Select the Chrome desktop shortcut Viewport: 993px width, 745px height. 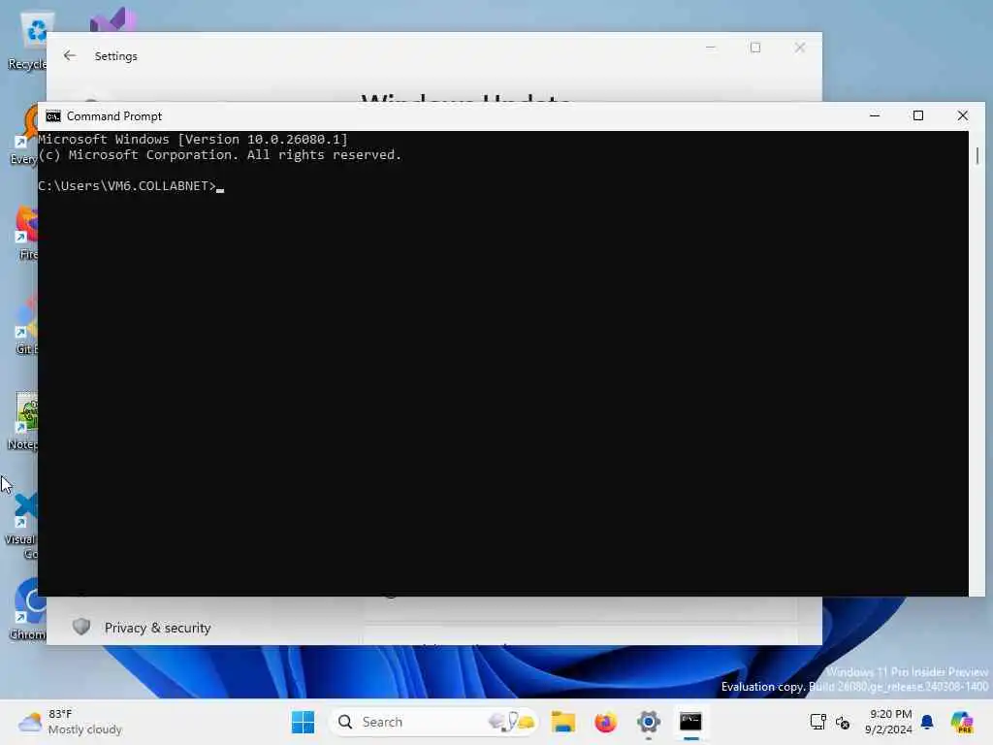(x=28, y=609)
